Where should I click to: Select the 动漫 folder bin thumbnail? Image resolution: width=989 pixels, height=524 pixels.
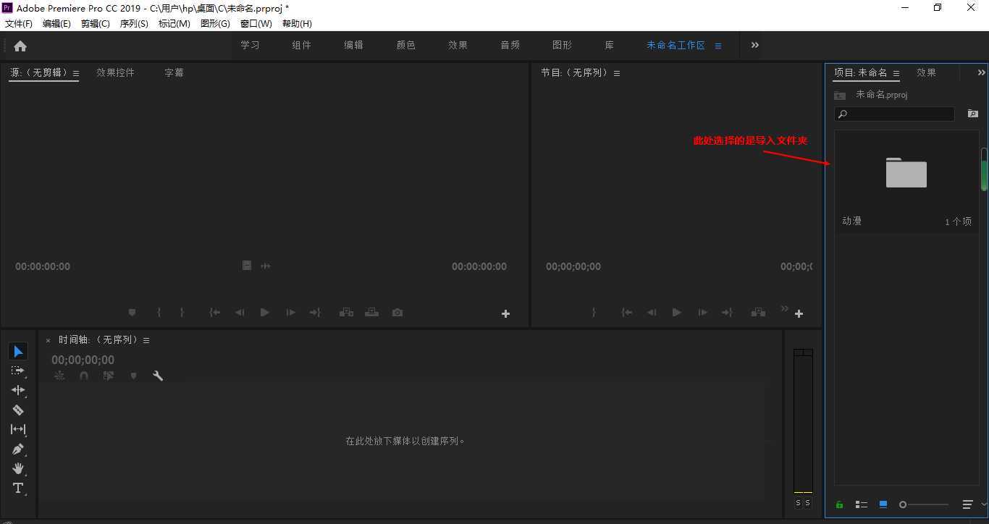[x=906, y=173]
